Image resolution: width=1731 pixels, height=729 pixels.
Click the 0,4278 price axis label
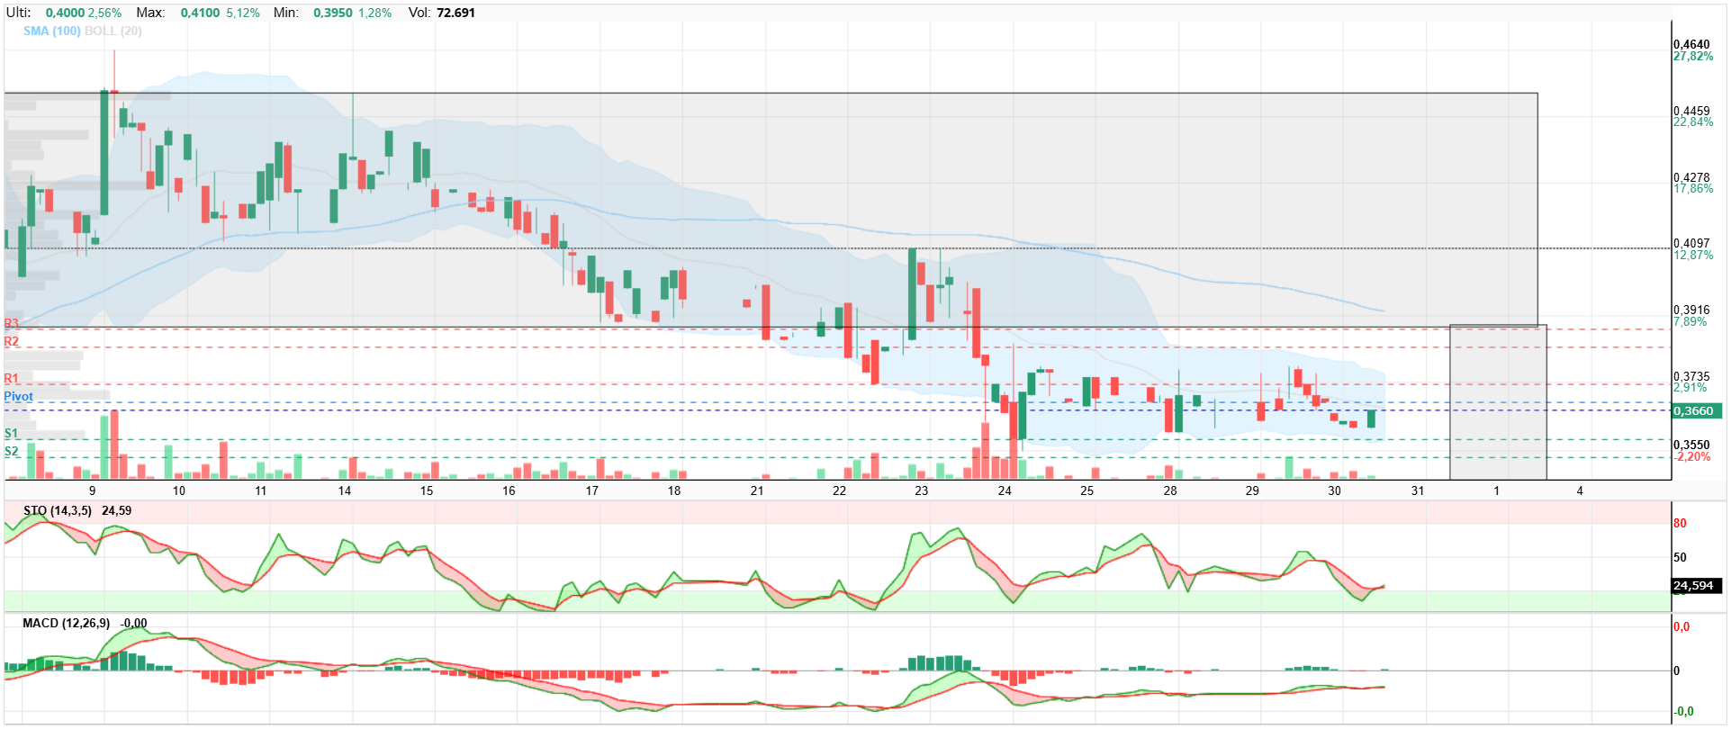[x=1691, y=177]
